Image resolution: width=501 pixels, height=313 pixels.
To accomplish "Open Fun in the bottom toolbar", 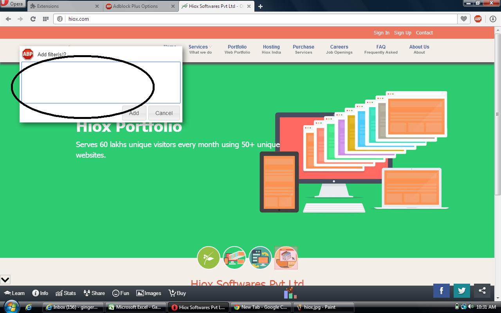I will click(121, 293).
